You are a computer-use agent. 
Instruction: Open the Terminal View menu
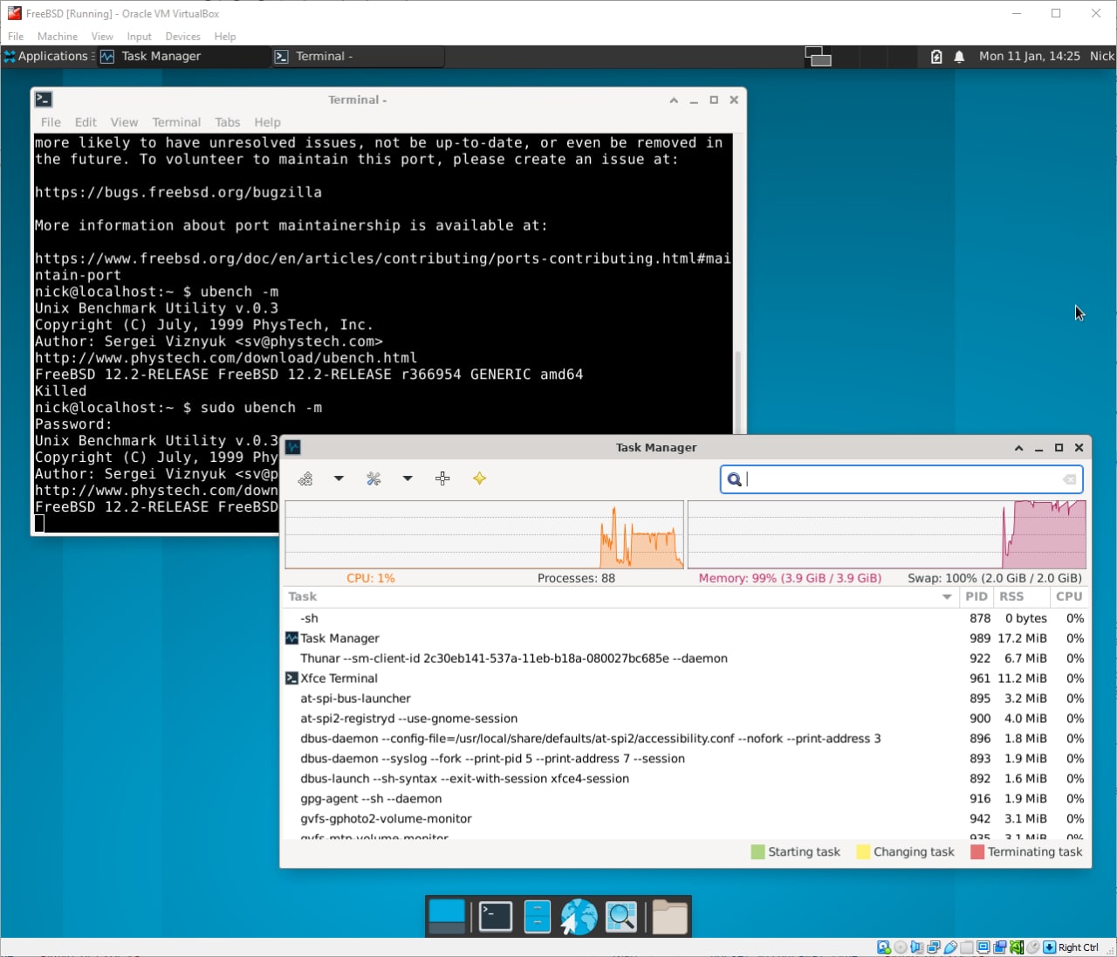click(x=124, y=122)
